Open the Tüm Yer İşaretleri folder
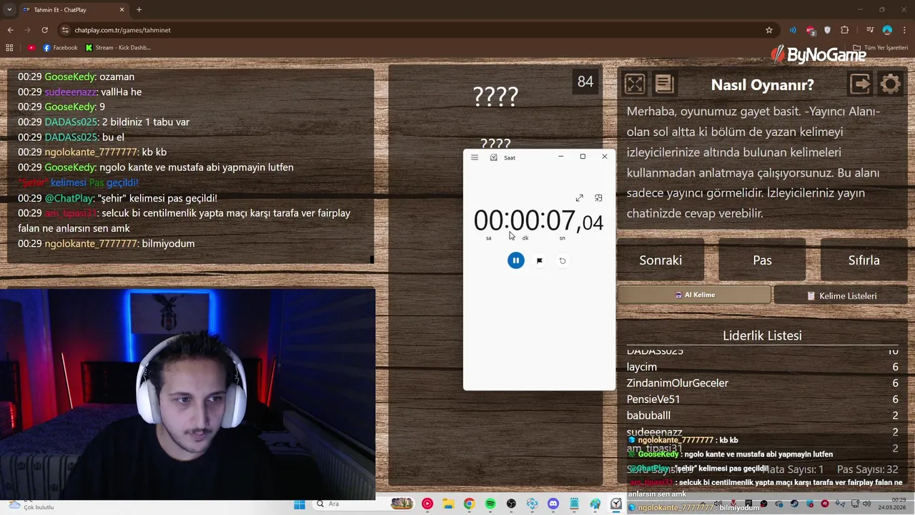The image size is (915, 515). pyautogui.click(x=880, y=48)
